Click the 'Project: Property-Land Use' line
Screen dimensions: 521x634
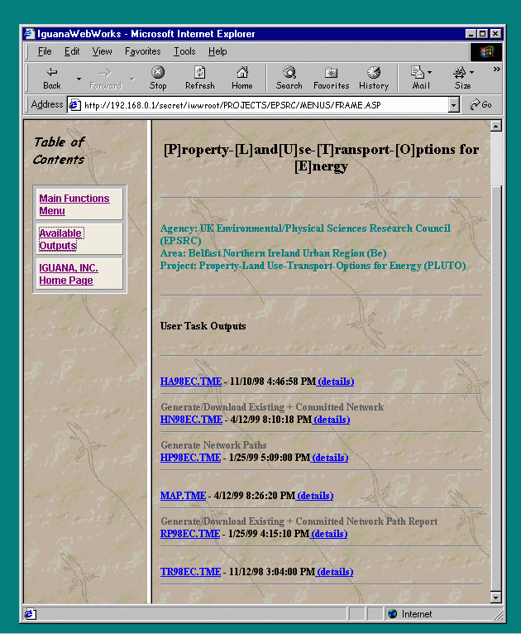tap(313, 266)
